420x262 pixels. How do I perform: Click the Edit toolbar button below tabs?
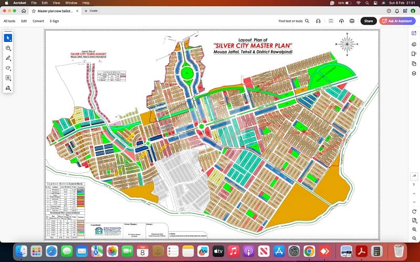click(x=24, y=21)
